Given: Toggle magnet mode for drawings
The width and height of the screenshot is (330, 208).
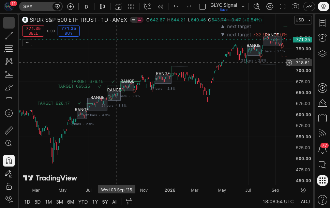Looking at the screenshot, I should click(9, 161).
